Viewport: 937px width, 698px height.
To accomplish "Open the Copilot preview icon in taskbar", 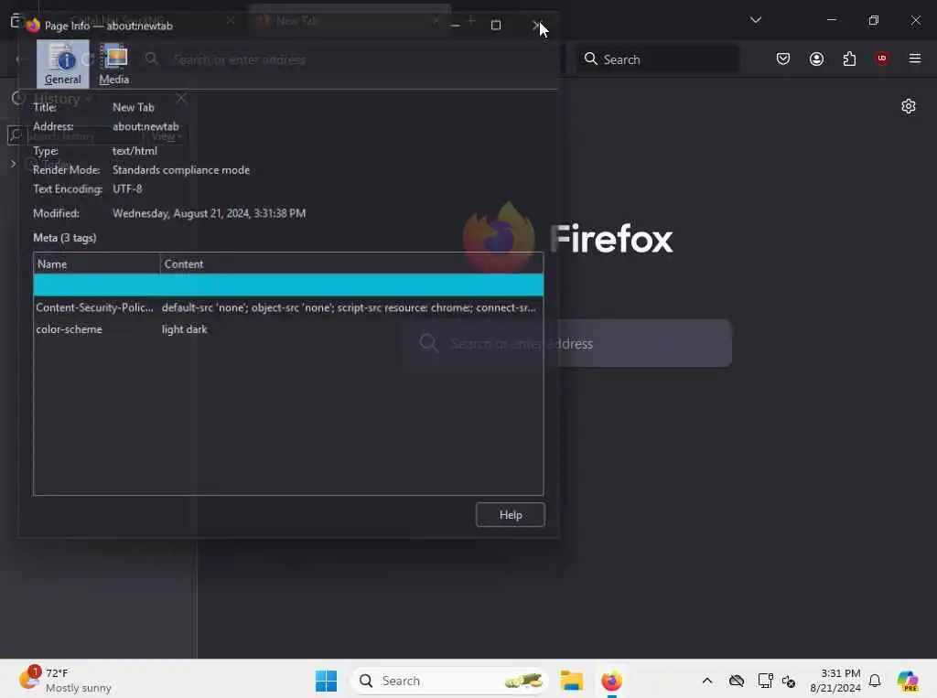I will pos(908,681).
